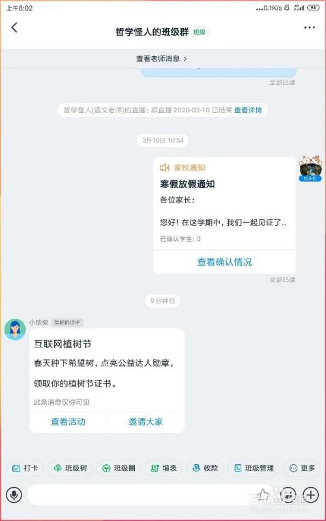The height and width of the screenshot is (521, 326).
Task: Click 邀请大家 invite everyone button
Action: coord(146,422)
